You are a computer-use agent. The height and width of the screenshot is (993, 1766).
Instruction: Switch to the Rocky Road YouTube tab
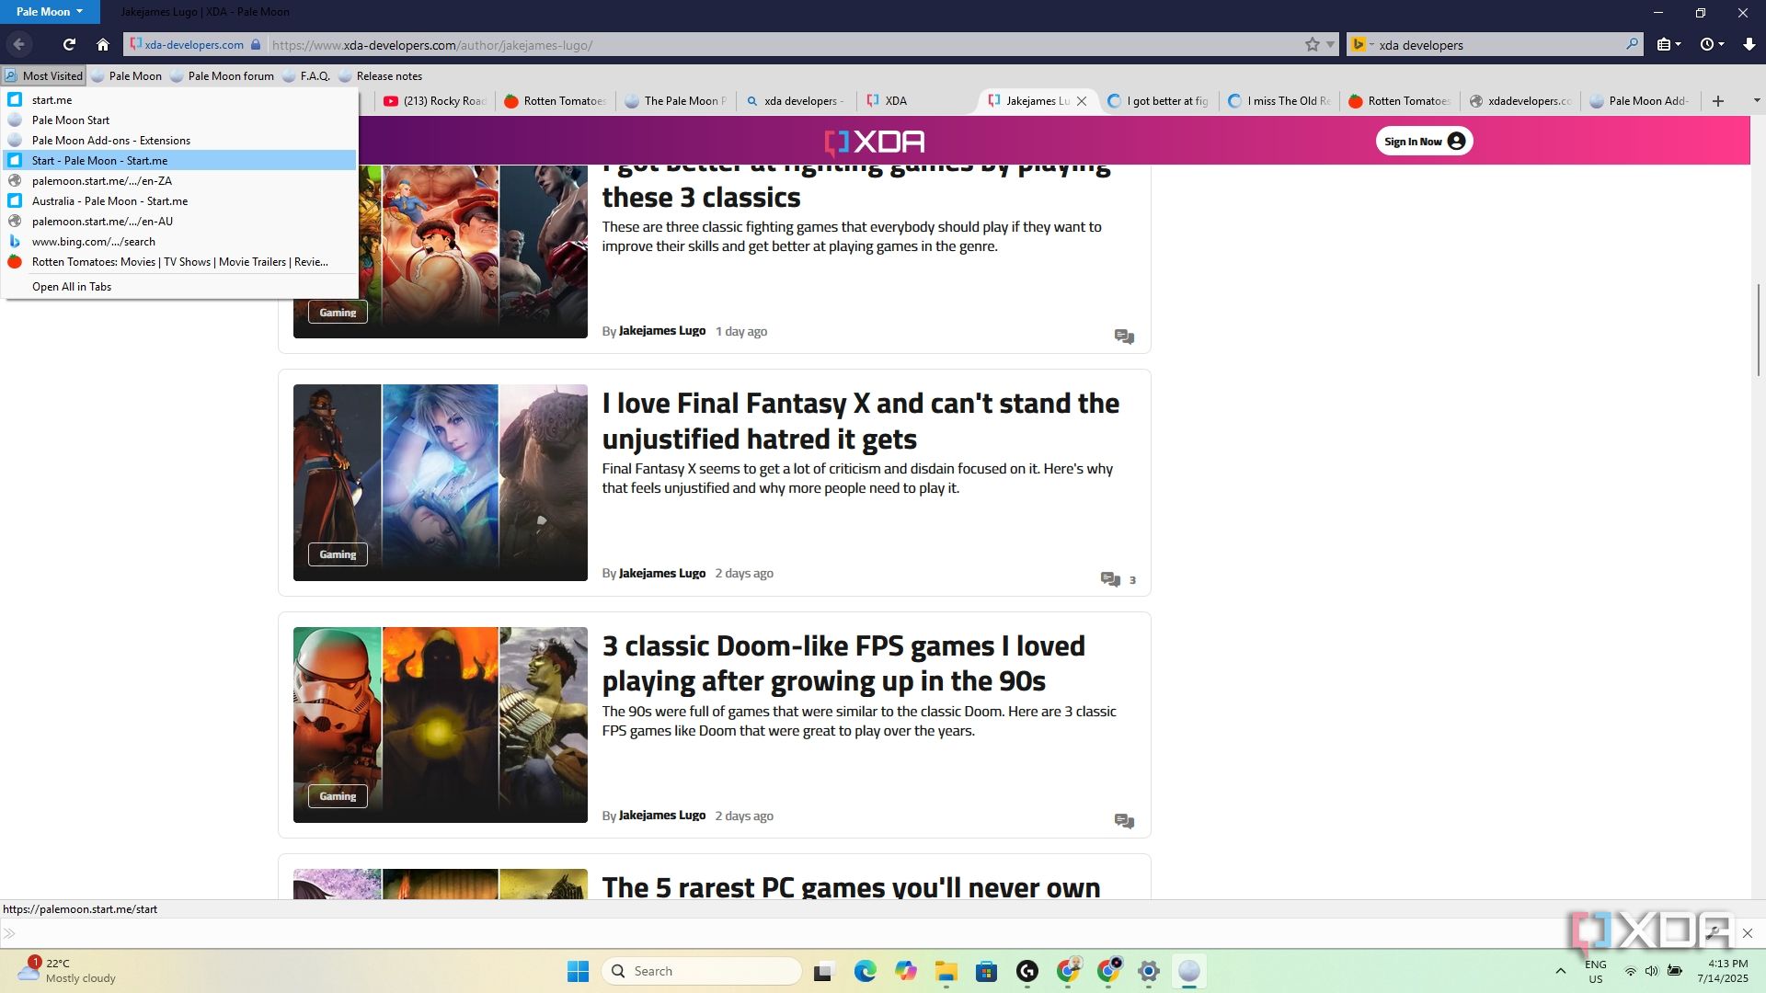[435, 101]
